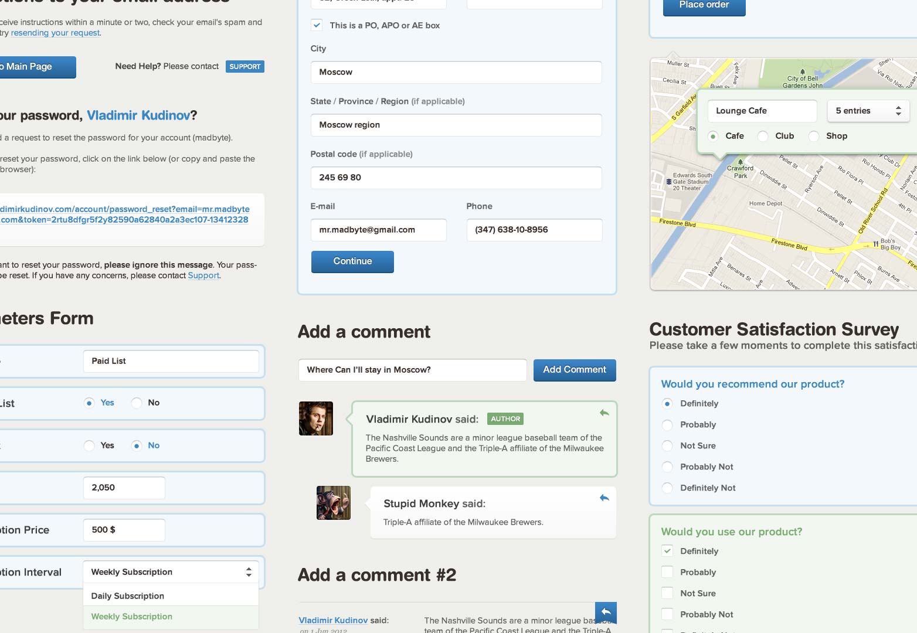Click the blue SUPPORT badge
Screen dimensions: 917x633
pos(245,67)
